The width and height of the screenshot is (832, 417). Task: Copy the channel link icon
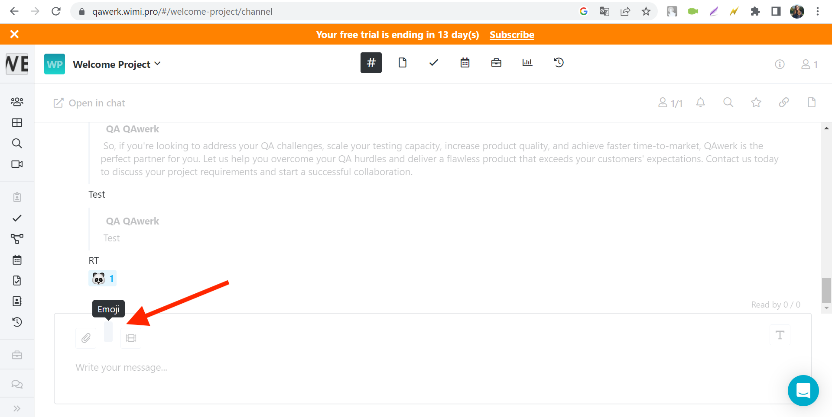coord(783,103)
